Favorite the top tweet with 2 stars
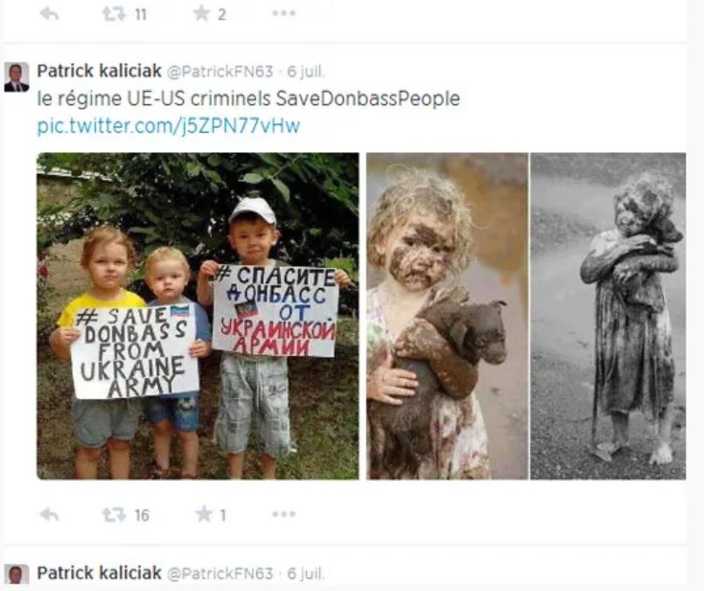The image size is (704, 591). tap(202, 13)
